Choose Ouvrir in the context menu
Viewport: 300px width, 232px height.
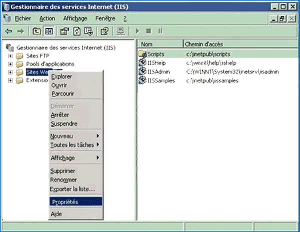(x=76, y=85)
